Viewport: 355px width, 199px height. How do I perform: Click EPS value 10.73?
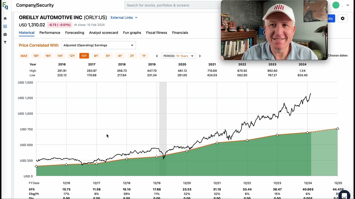pyautogui.click(x=66, y=189)
